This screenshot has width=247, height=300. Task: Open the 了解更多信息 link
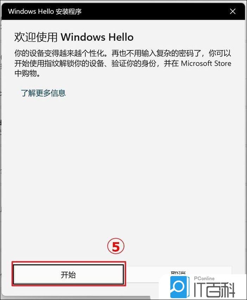[x=43, y=93]
